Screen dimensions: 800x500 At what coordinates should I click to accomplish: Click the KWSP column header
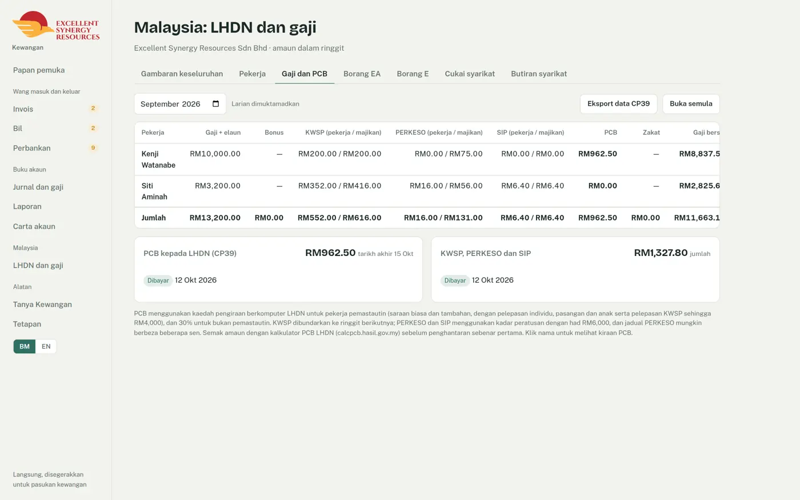click(343, 133)
